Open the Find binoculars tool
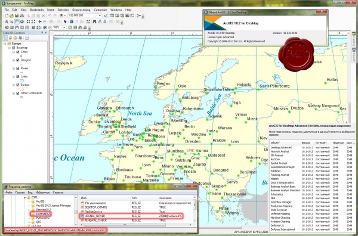This screenshot has height=236, width=358. (x=94, y=21)
